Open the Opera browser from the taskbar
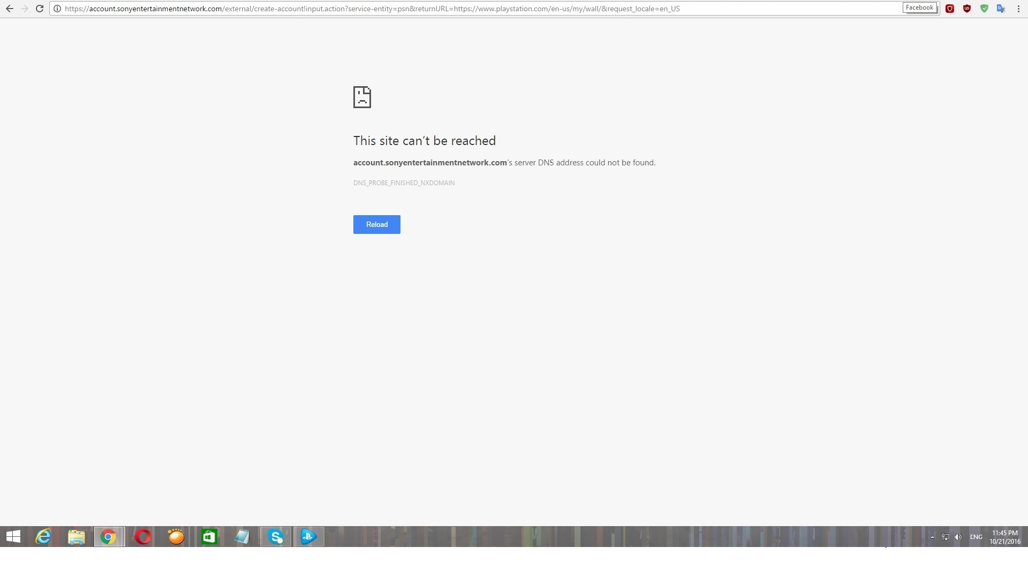The width and height of the screenshot is (1028, 562). click(143, 536)
